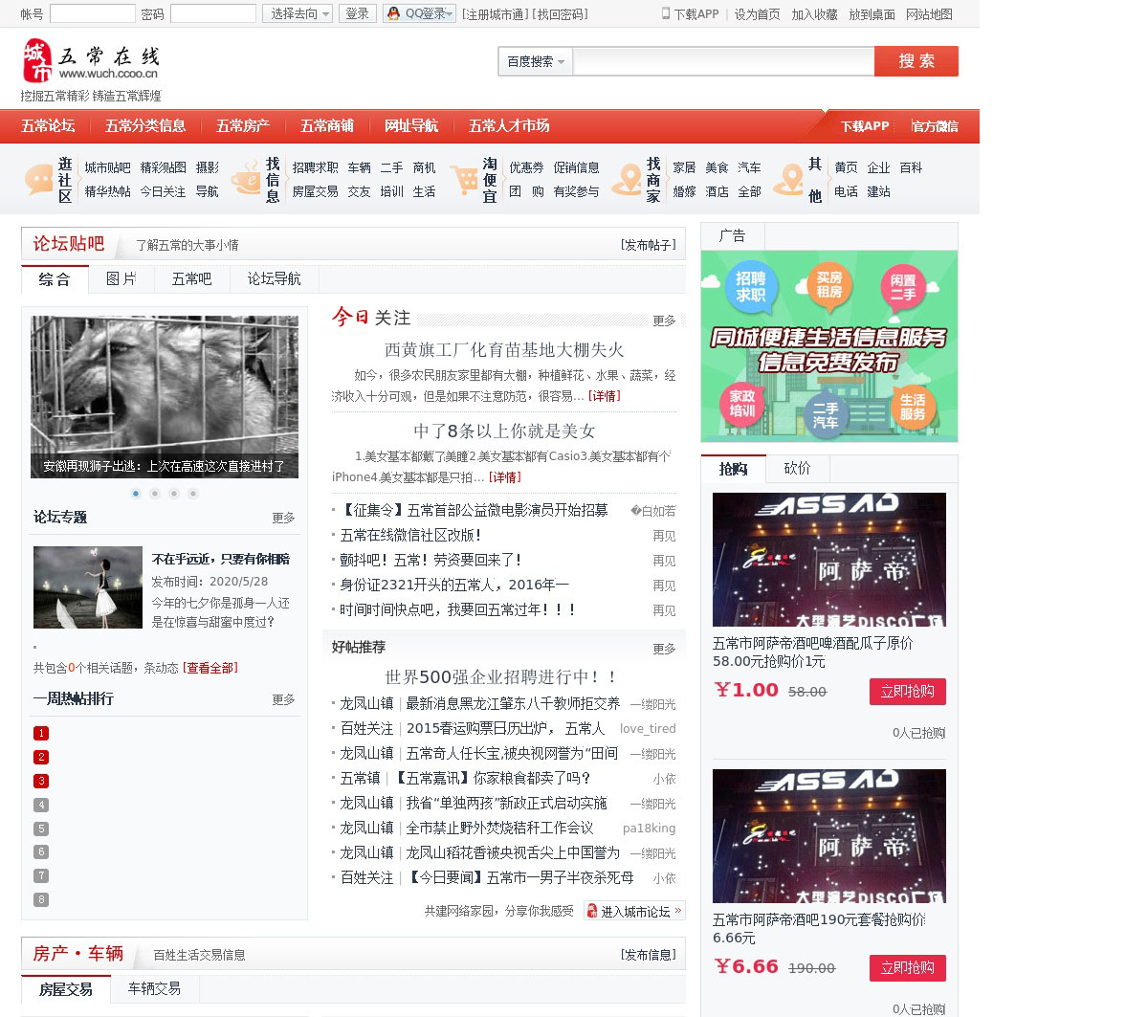Open the 选择去向 dropdown

298,13
